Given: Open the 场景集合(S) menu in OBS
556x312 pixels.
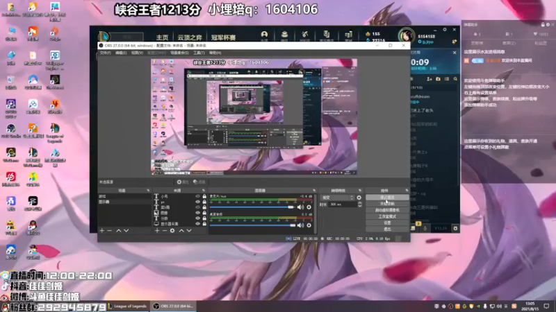Looking at the screenshot, I should (x=180, y=53).
